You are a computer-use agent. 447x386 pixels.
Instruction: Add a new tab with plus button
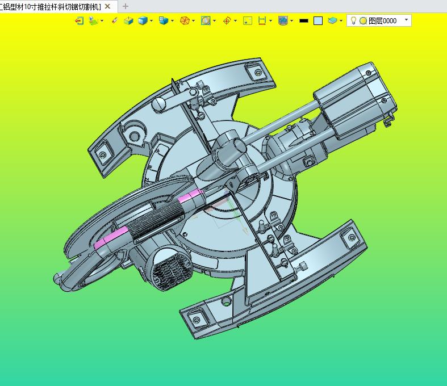125,6
